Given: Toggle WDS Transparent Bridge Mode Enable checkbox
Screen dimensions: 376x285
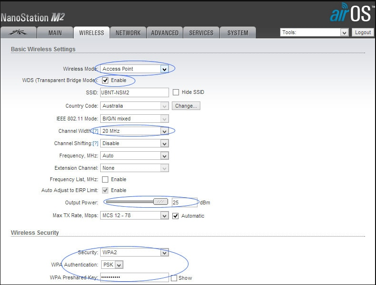Looking at the screenshot, I should [x=105, y=80].
